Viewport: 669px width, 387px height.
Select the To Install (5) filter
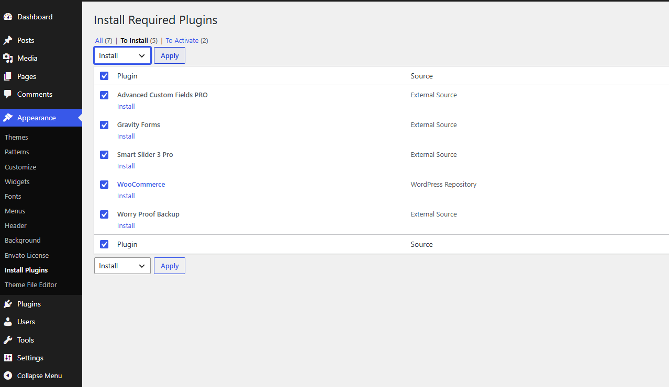139,40
